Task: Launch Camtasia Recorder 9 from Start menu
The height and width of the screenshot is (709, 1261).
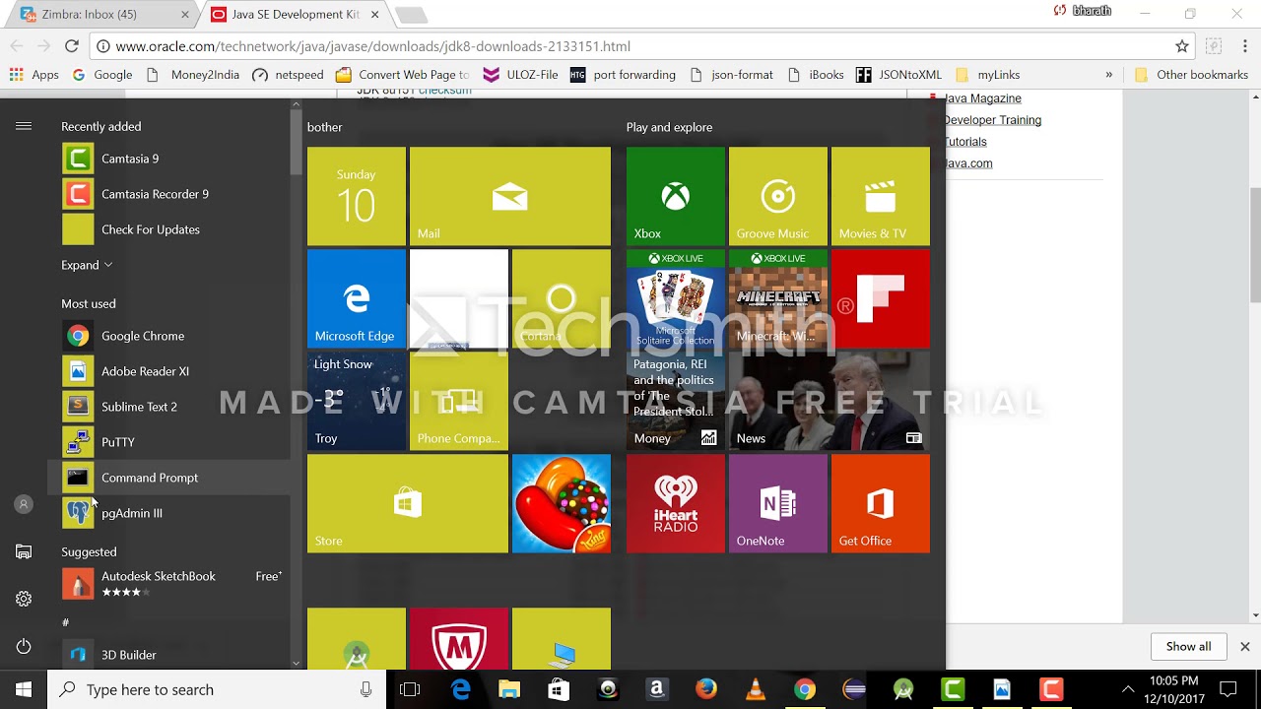Action: click(168, 194)
